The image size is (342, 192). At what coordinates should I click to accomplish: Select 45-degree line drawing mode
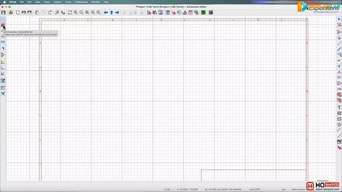coord(3,74)
